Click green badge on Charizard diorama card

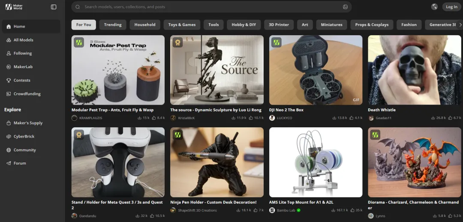coord(375,135)
